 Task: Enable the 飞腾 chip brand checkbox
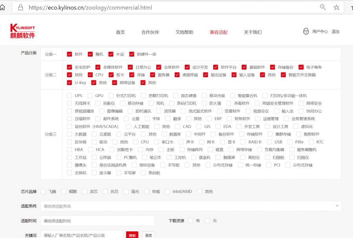pos(43,191)
